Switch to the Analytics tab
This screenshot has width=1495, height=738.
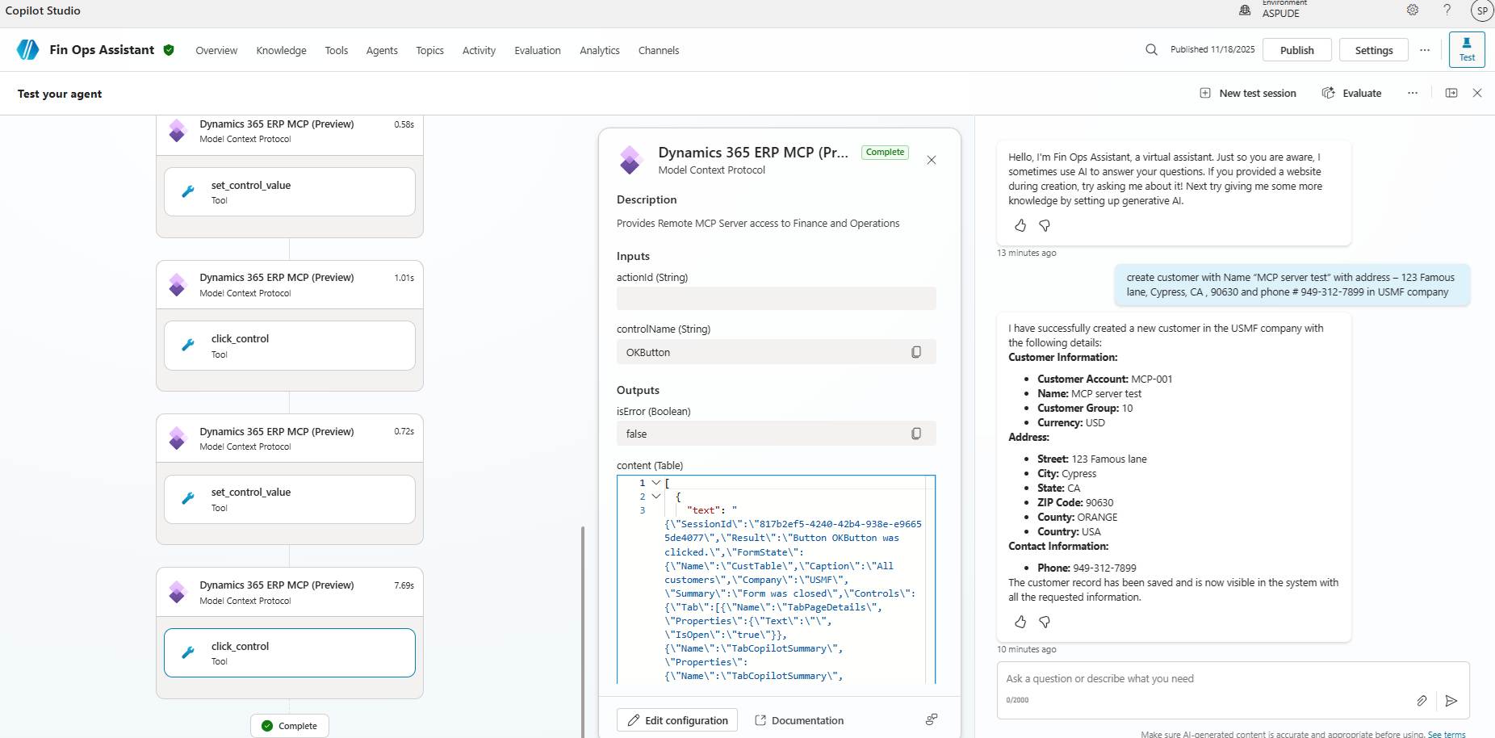coord(599,50)
